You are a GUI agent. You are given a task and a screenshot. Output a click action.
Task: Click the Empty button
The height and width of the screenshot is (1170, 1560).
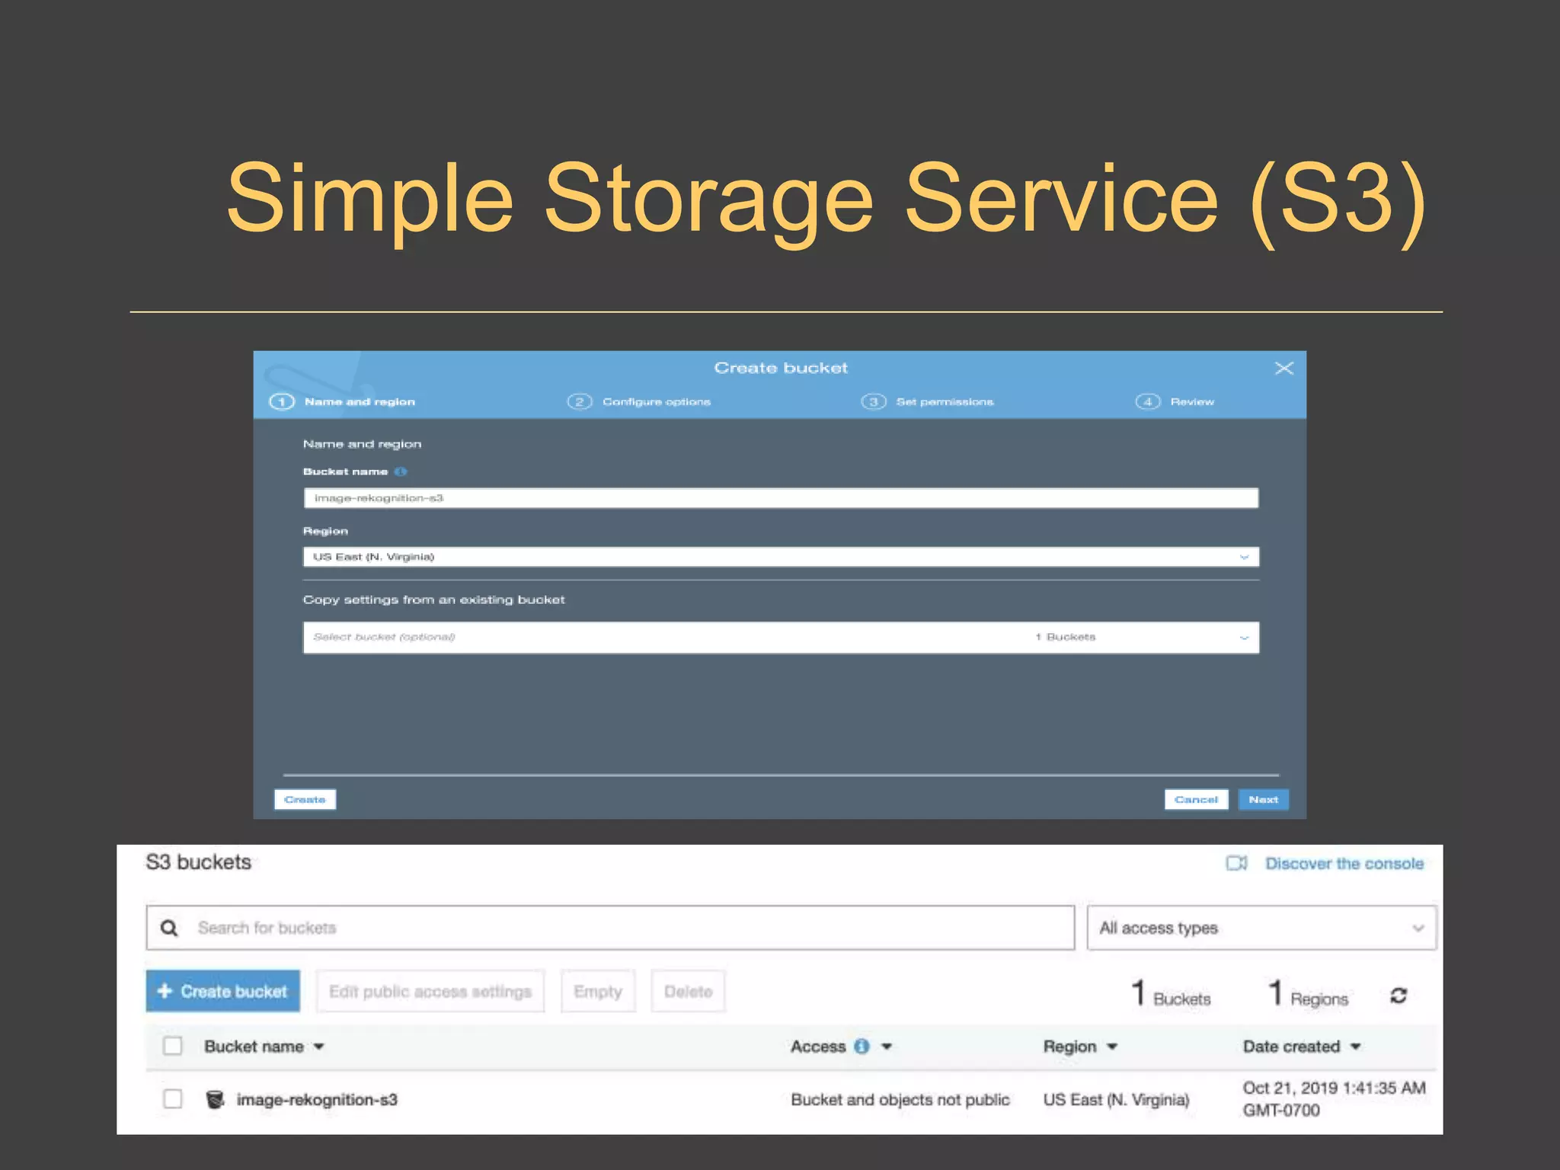(x=598, y=991)
